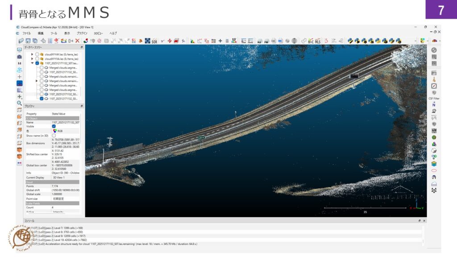Check the cloudXYYAY.las tree item checkbox
This screenshot has height=257, width=457.
click(x=37, y=54)
